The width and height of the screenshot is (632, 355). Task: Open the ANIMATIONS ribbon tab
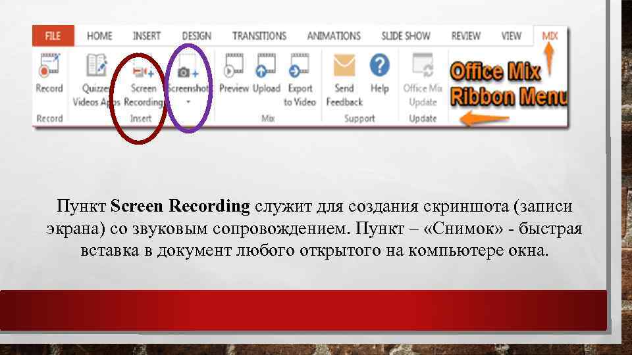pyautogui.click(x=334, y=35)
